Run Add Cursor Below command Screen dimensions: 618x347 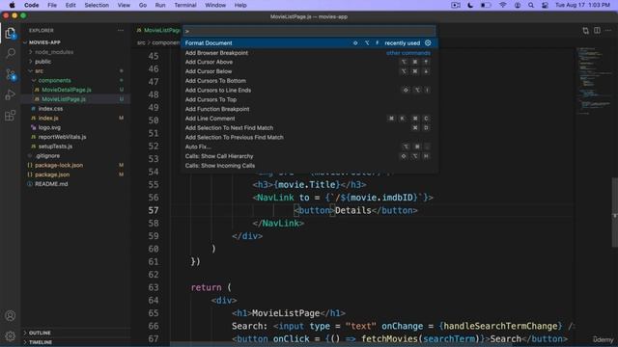tap(309, 71)
